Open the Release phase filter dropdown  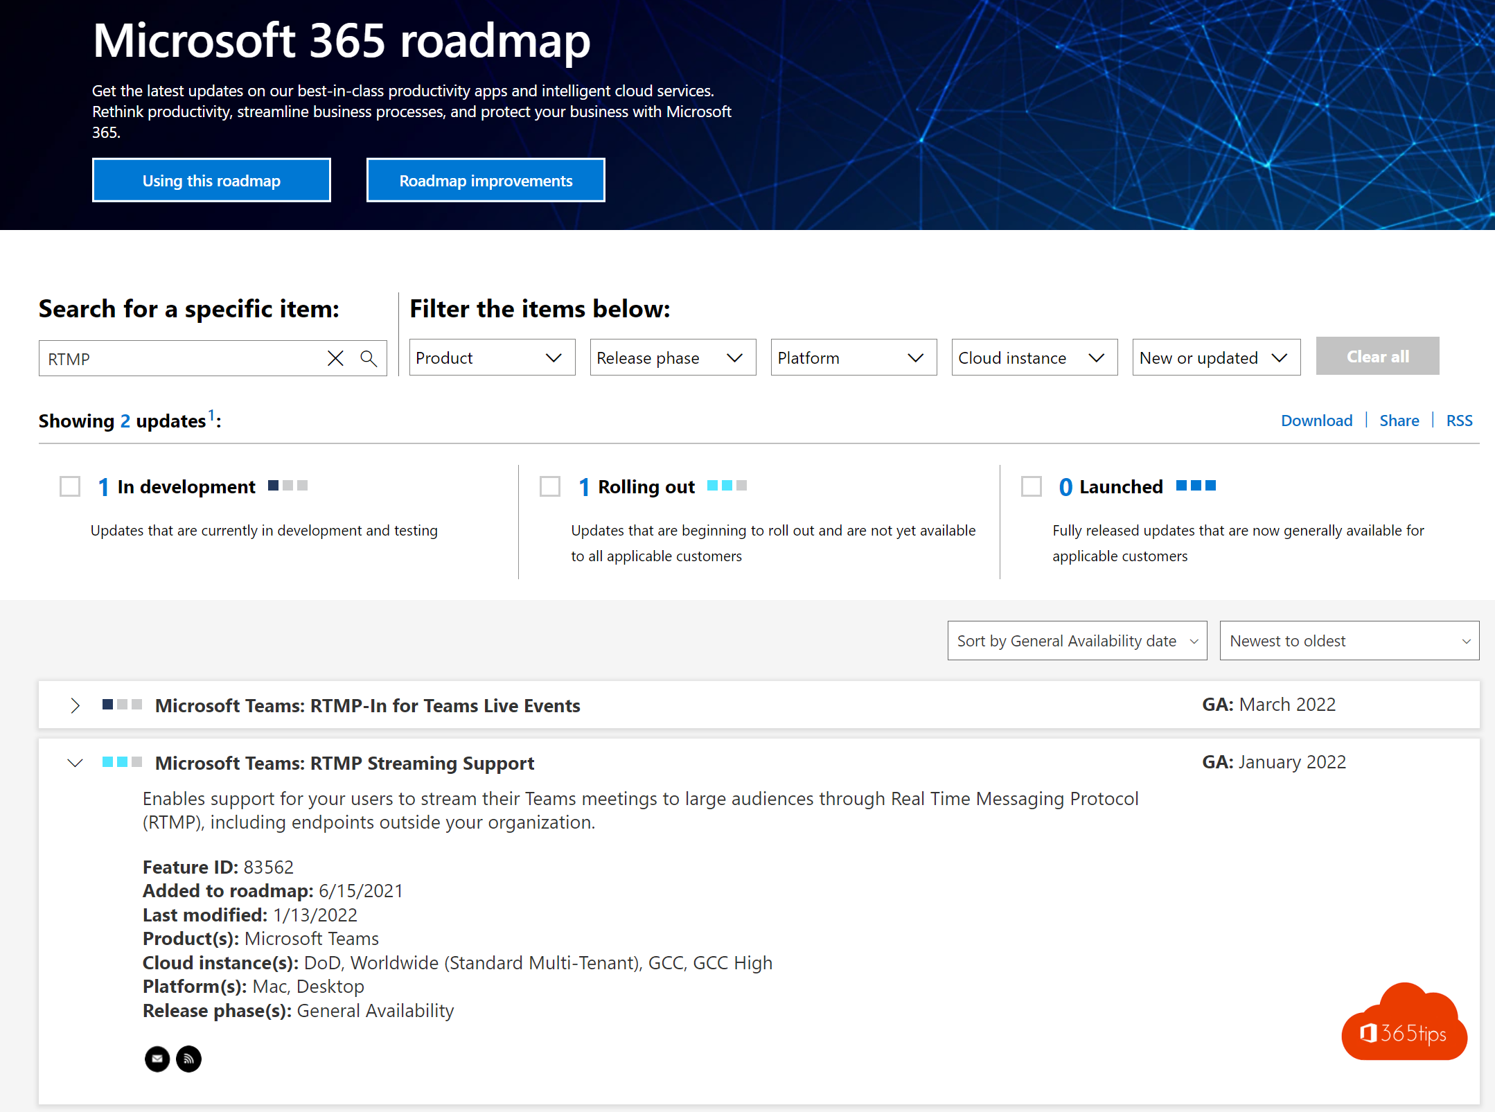(x=673, y=358)
